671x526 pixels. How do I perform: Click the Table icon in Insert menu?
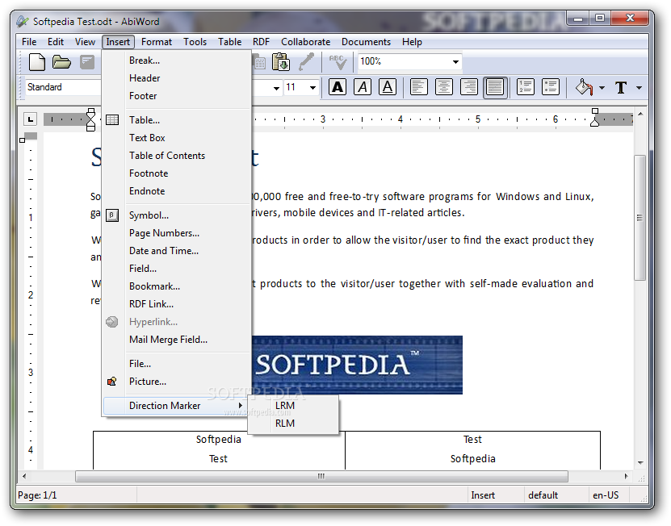[x=112, y=119]
